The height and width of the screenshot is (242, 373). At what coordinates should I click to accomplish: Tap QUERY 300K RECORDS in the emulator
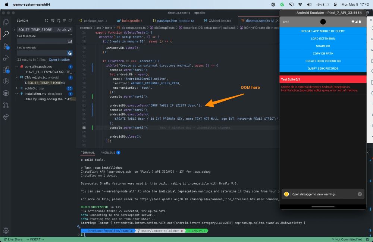point(323,69)
